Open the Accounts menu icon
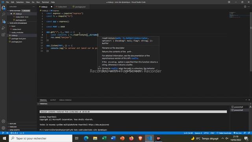 tap(4, 121)
